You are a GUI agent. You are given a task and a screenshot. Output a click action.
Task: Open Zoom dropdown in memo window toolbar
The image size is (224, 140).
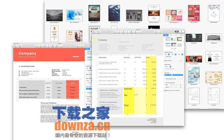(20, 46)
